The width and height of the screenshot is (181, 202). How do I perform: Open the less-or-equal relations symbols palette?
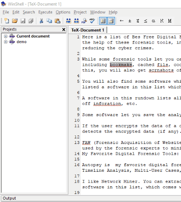(146, 21)
